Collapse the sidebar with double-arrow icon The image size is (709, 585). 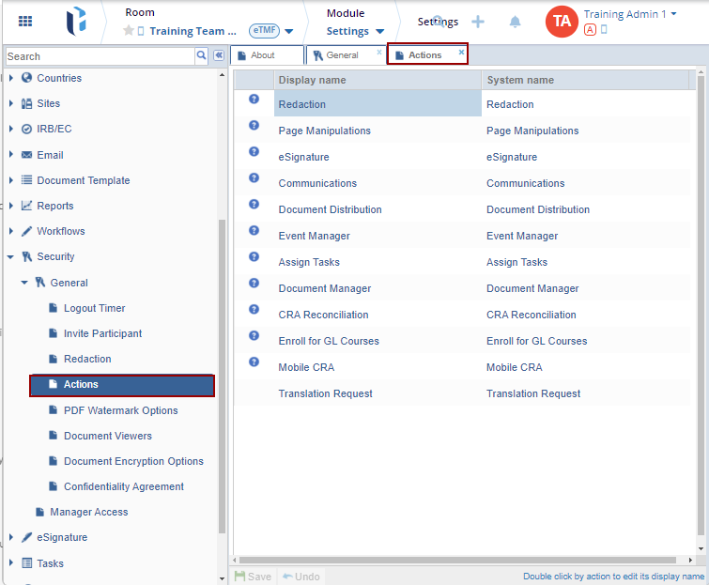tap(218, 56)
